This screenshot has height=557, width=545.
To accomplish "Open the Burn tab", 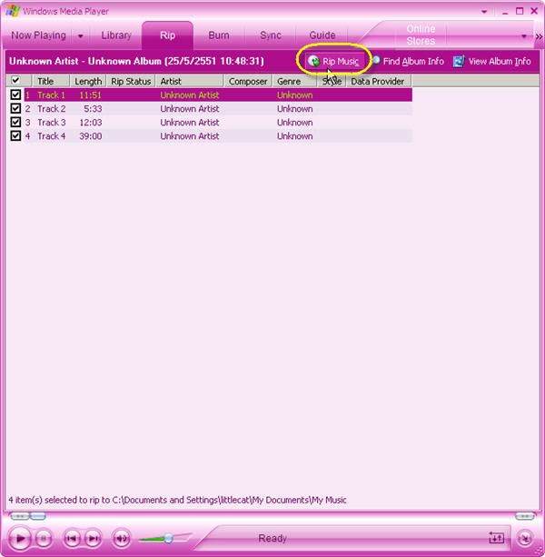I will click(219, 35).
